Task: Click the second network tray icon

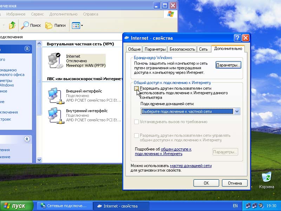Action: point(254,206)
